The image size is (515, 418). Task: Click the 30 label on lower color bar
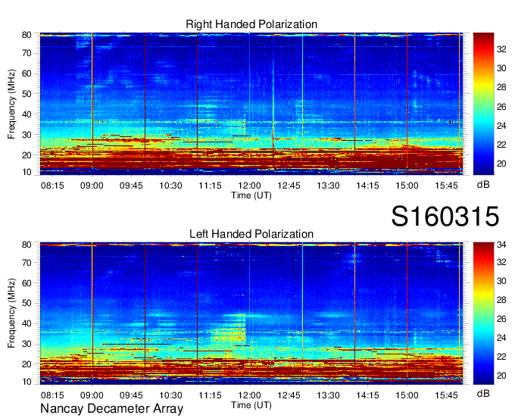tap(501, 281)
